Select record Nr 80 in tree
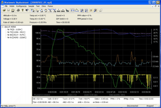161x108 pixels. coord(17,34)
